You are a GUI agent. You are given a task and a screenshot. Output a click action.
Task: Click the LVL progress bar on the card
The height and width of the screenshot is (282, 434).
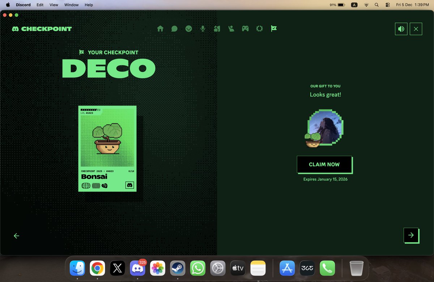[90, 109]
